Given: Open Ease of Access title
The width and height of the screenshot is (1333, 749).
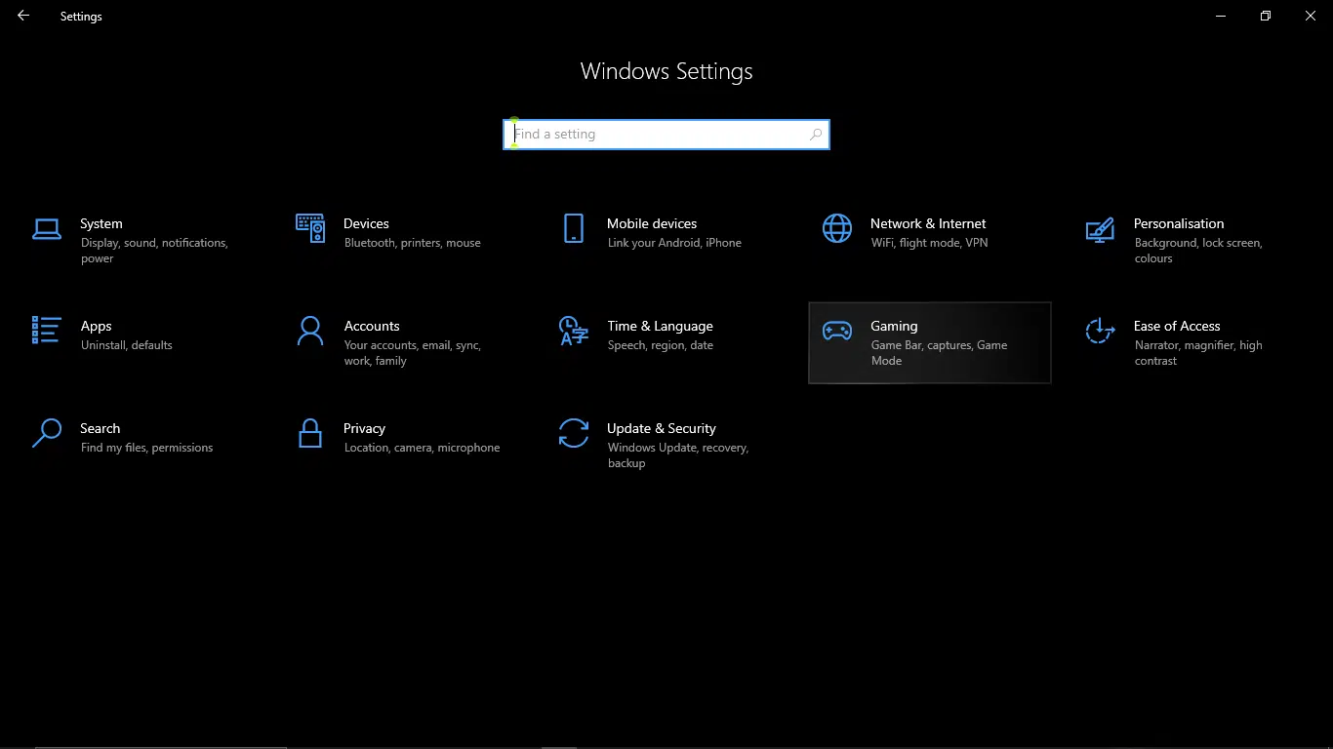Looking at the screenshot, I should coord(1177,326).
